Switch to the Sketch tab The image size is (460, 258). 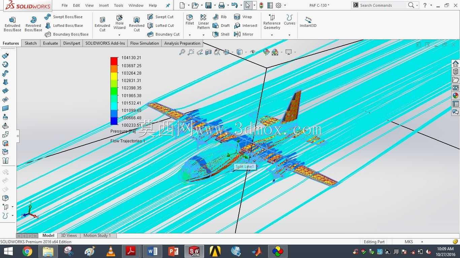click(x=31, y=43)
